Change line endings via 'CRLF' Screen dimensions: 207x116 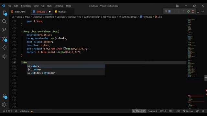(171, 111)
